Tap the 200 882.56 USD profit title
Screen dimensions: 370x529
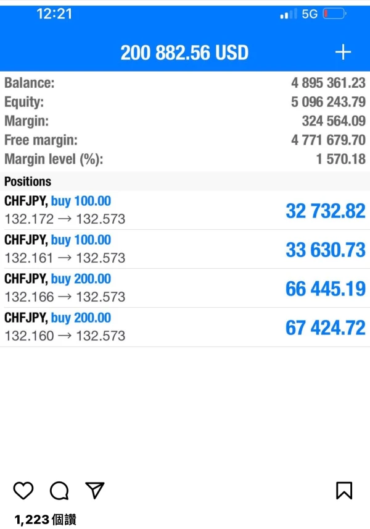click(x=184, y=53)
